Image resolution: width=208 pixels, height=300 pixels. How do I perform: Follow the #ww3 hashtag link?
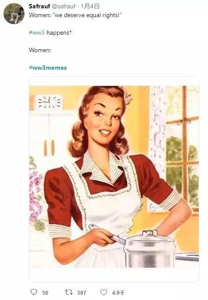tap(36, 32)
